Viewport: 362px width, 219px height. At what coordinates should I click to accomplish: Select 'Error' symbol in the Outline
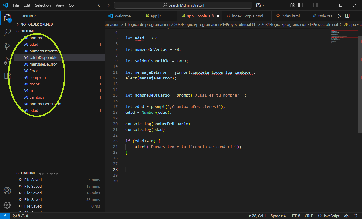click(x=60, y=71)
